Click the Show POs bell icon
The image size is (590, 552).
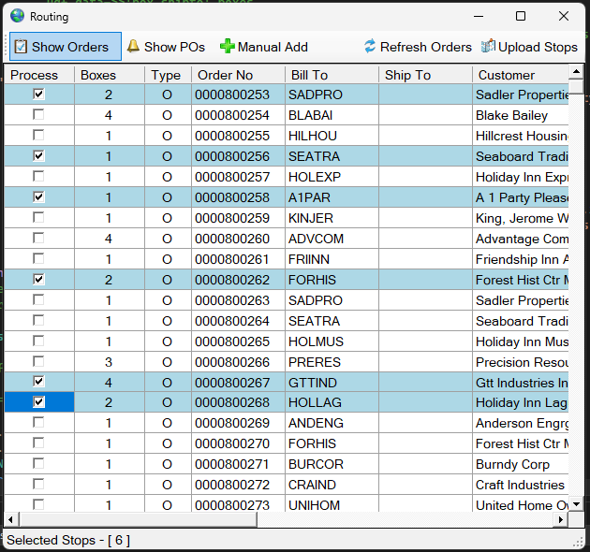coord(133,47)
